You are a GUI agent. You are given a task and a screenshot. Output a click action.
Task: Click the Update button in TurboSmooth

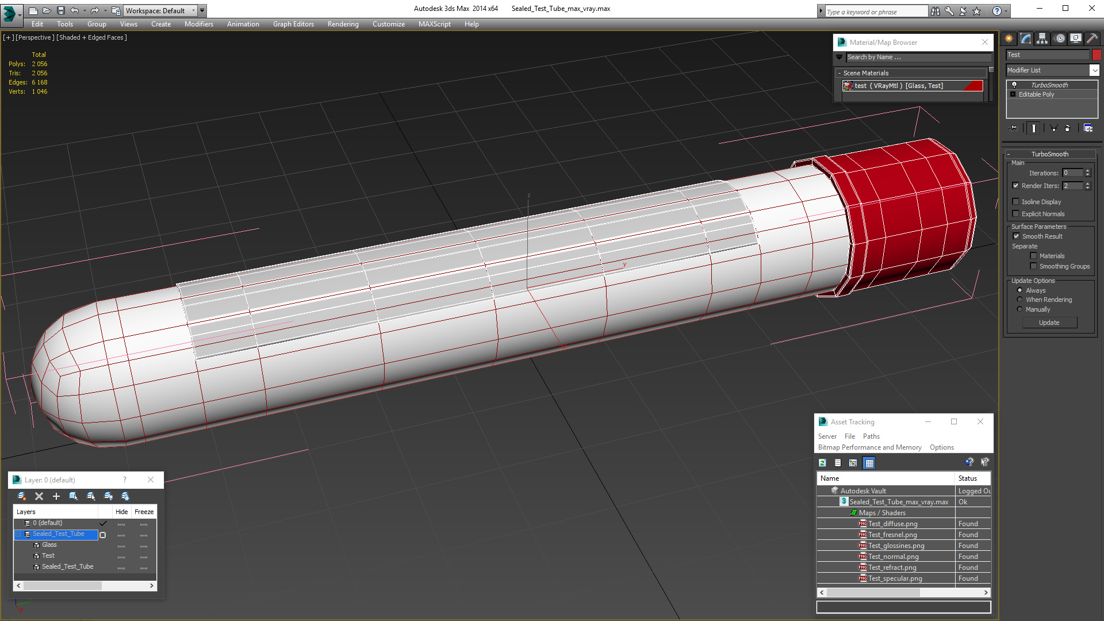[1049, 323]
